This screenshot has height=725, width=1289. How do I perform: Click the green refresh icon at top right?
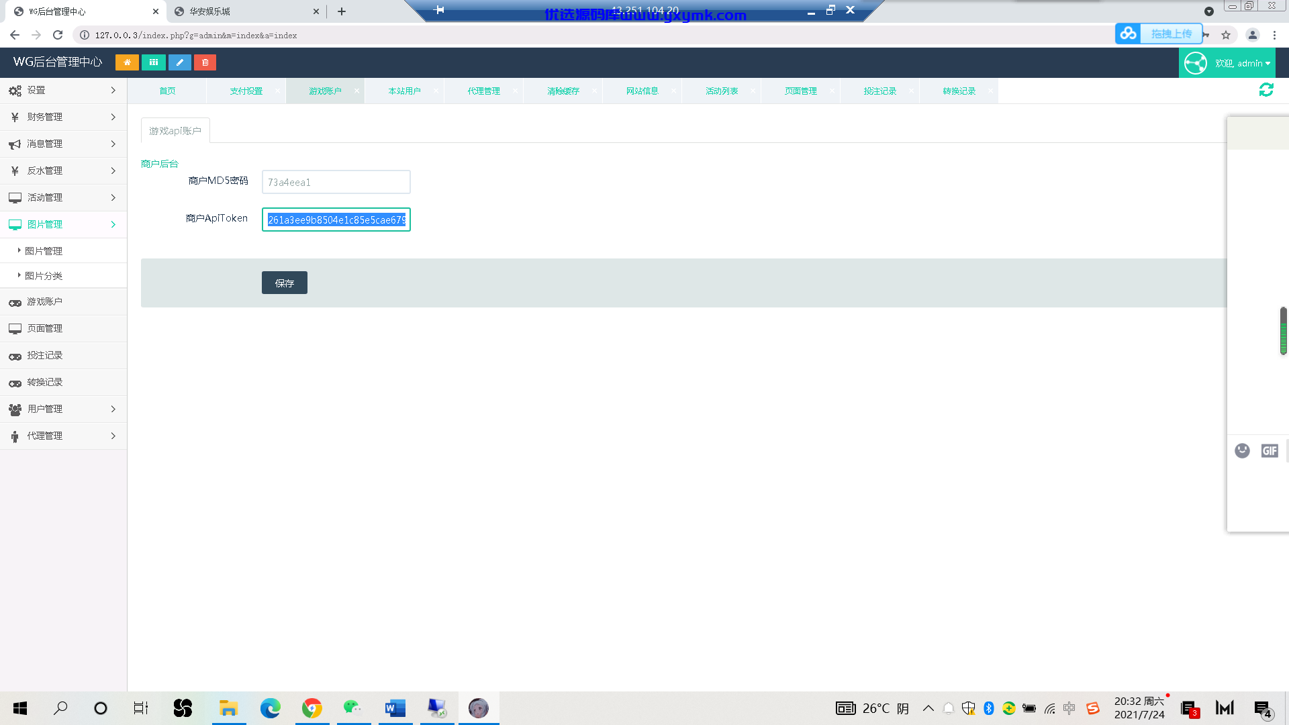point(1266,90)
